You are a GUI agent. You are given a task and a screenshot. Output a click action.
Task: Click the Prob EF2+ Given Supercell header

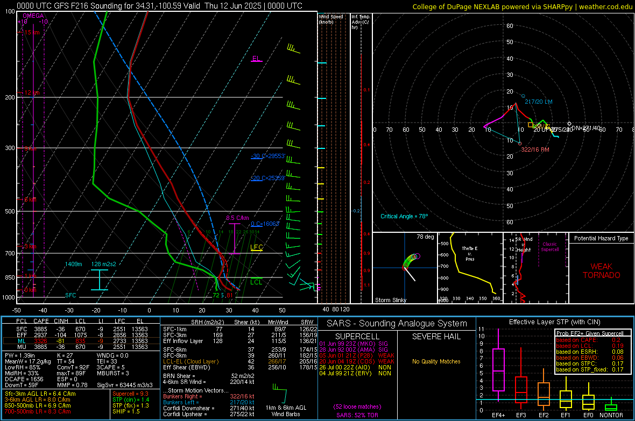(x=590, y=333)
